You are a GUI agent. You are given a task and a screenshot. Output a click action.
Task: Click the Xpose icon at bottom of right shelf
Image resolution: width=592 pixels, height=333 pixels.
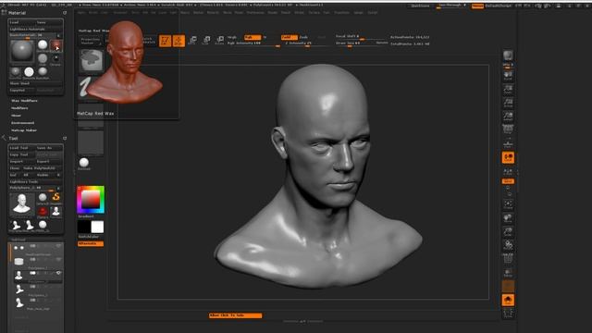508,313
